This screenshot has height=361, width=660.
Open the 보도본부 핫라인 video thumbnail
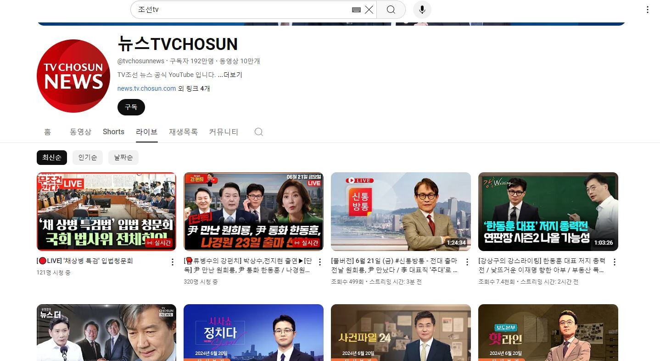tap(548, 333)
